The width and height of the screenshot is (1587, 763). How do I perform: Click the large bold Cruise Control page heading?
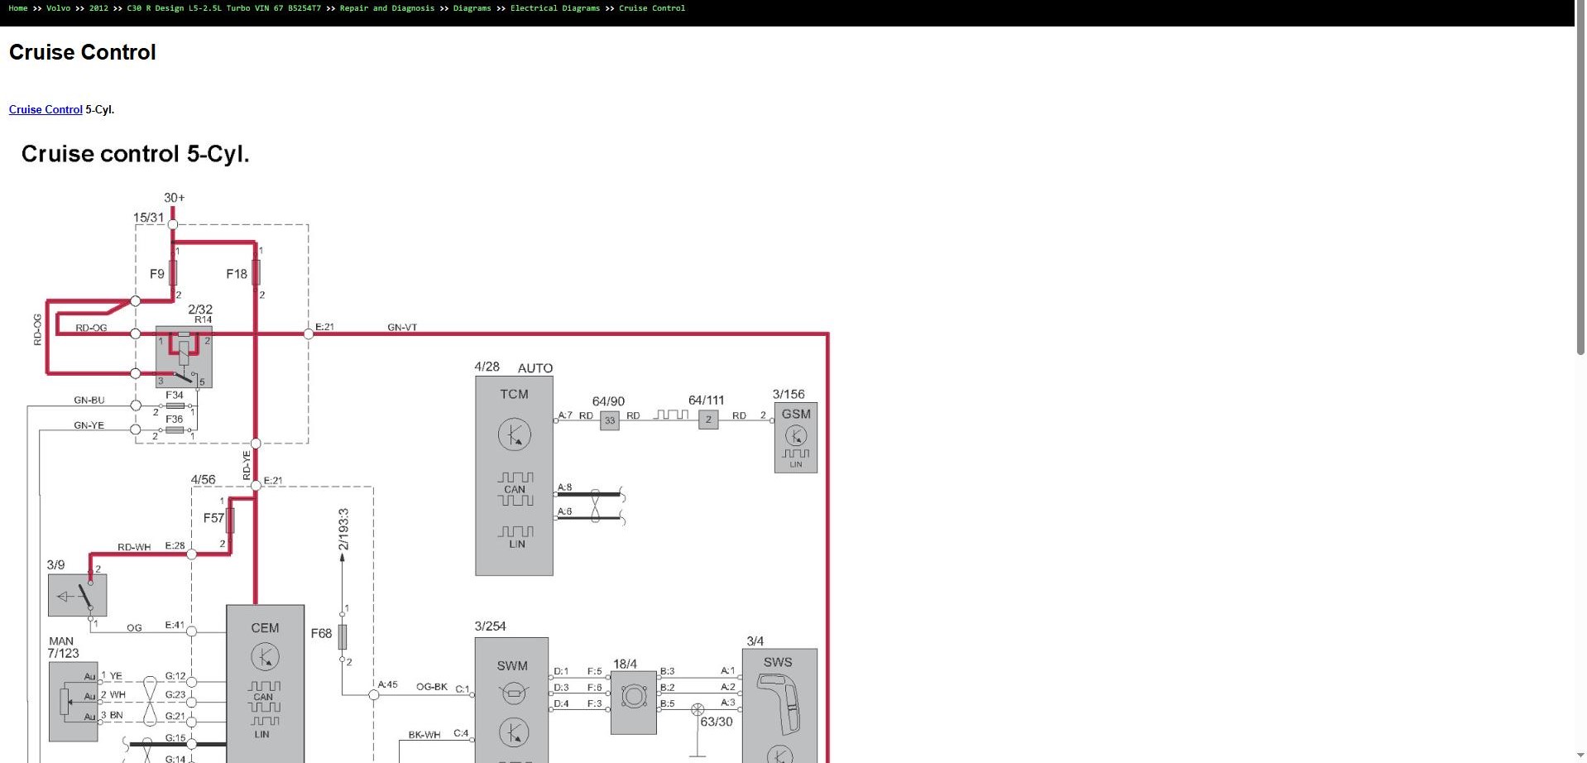click(83, 52)
